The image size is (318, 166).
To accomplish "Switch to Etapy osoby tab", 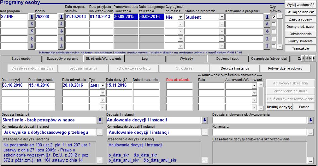I will click(x=21, y=58).
